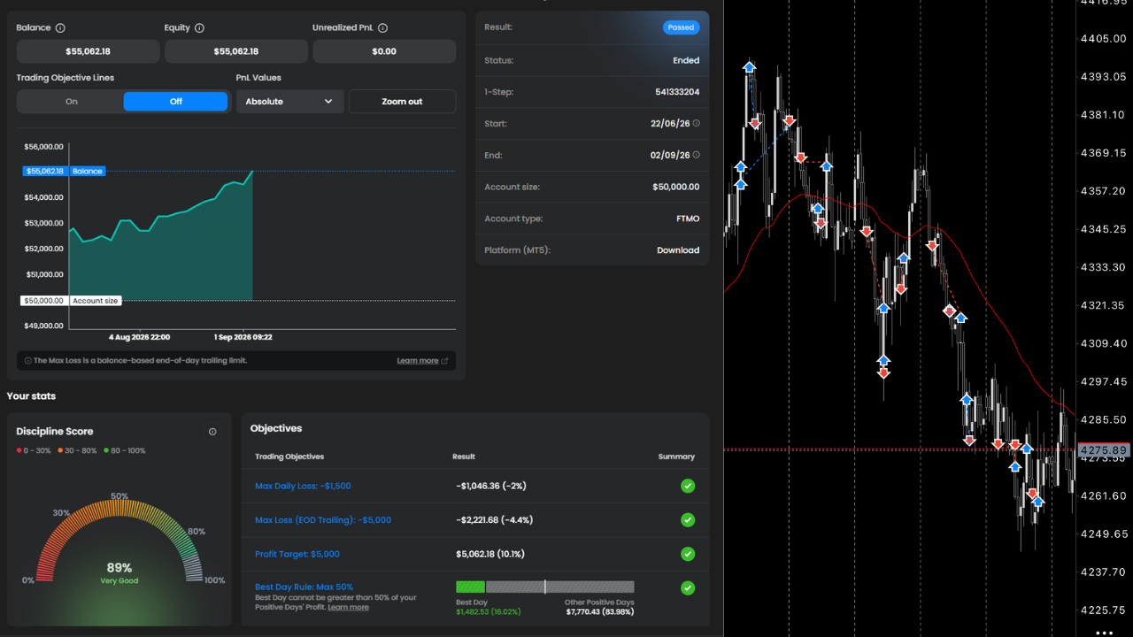Select the -$2,221.68 (-4.4%) result

click(x=495, y=520)
